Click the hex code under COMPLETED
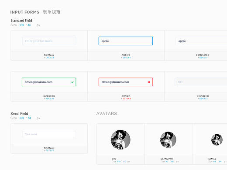 203,58
